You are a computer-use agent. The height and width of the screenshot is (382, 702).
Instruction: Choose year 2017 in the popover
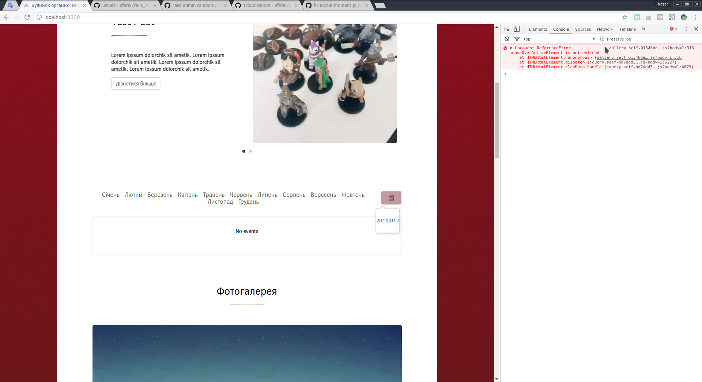click(394, 221)
